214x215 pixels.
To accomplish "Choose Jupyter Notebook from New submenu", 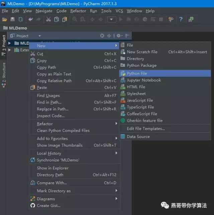I will click(x=165, y=80).
